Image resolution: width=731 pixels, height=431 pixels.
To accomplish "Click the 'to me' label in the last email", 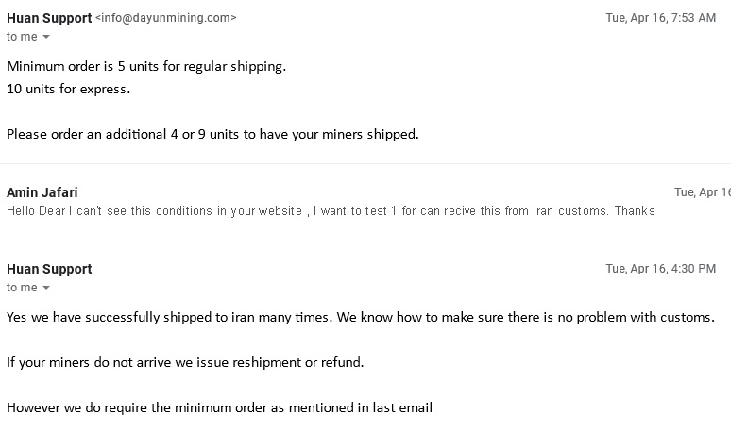I will 22,288.
